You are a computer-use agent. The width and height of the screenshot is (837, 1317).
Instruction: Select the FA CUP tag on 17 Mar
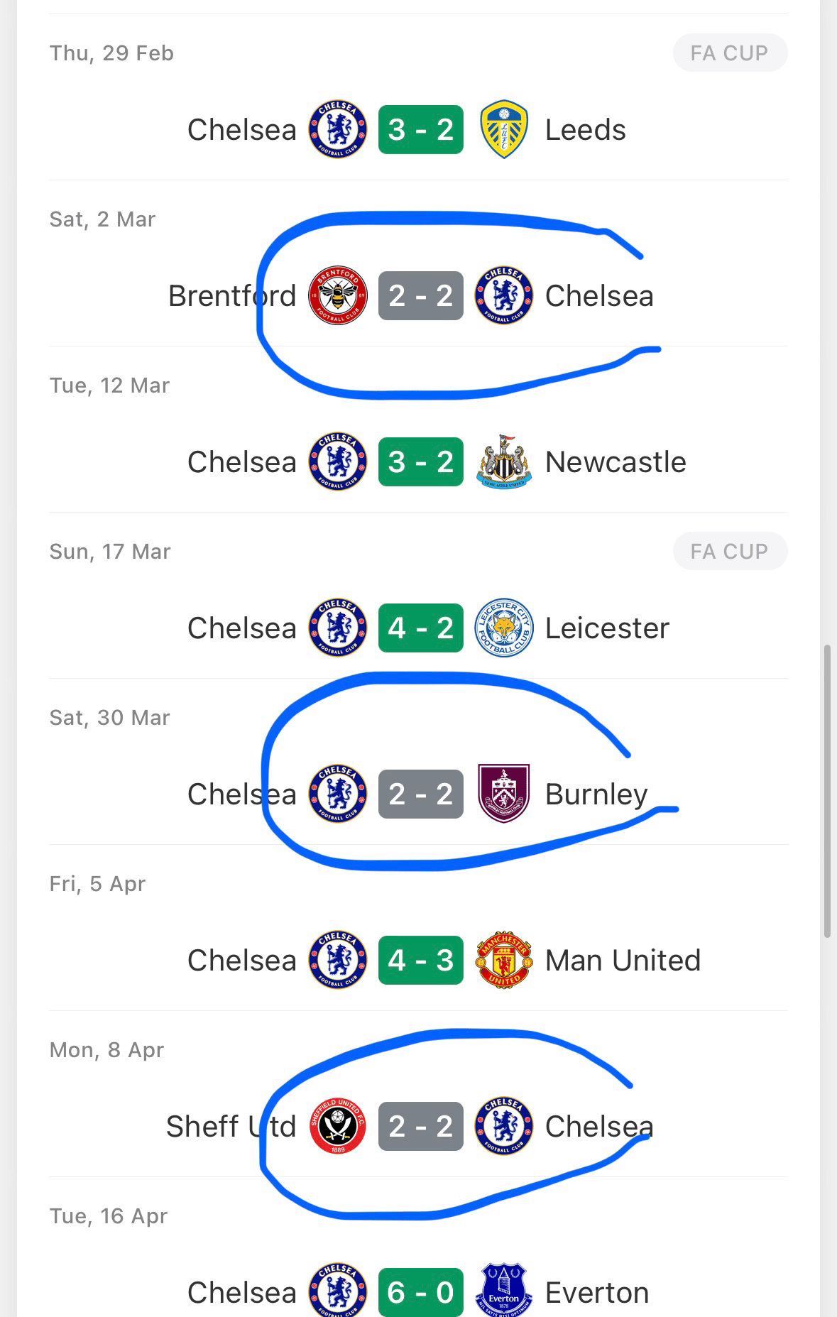730,552
